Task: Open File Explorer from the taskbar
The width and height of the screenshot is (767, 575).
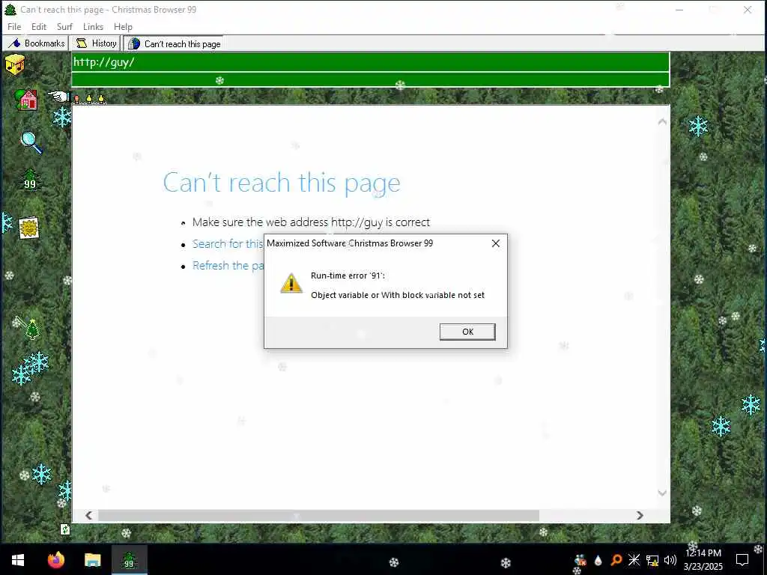Action: (x=92, y=560)
